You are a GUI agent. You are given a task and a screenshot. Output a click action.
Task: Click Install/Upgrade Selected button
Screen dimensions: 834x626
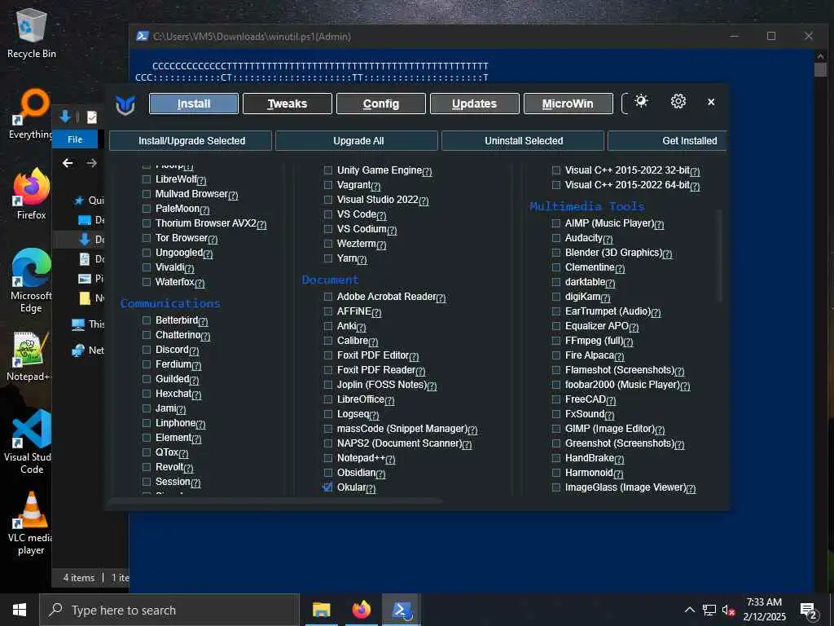point(191,141)
